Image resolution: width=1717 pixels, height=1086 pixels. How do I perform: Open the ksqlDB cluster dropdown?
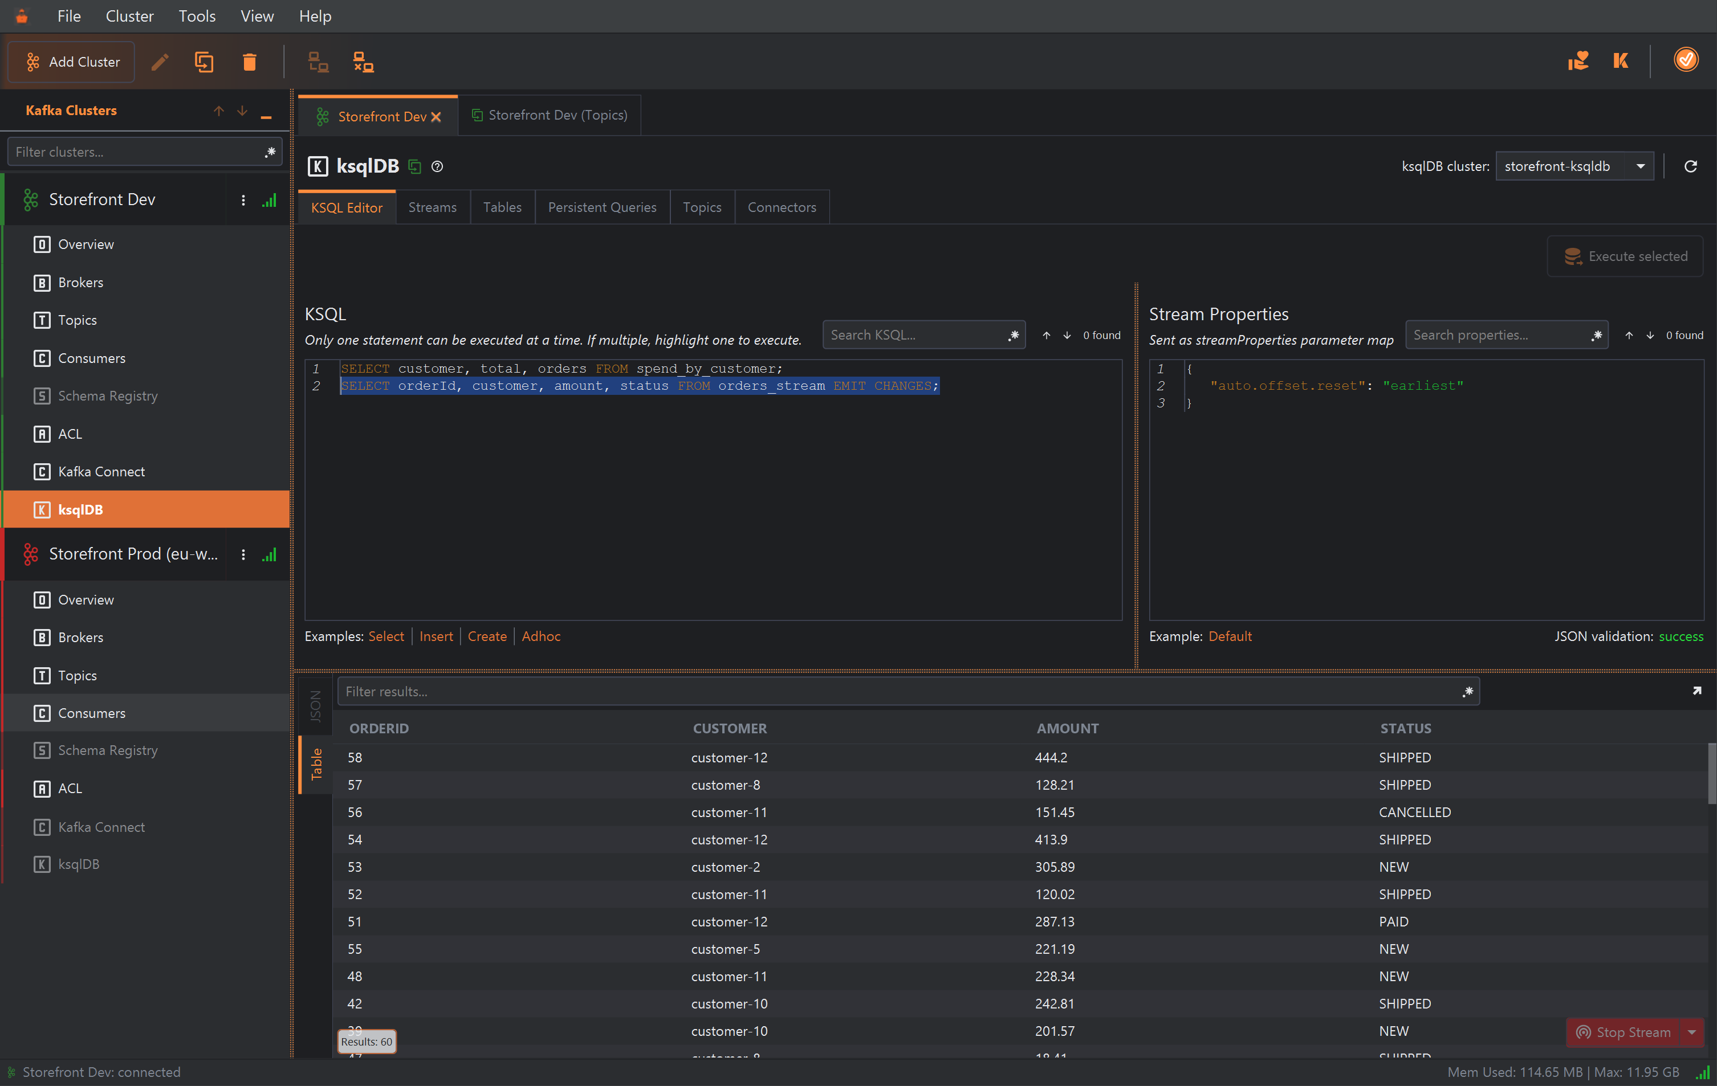(1574, 166)
